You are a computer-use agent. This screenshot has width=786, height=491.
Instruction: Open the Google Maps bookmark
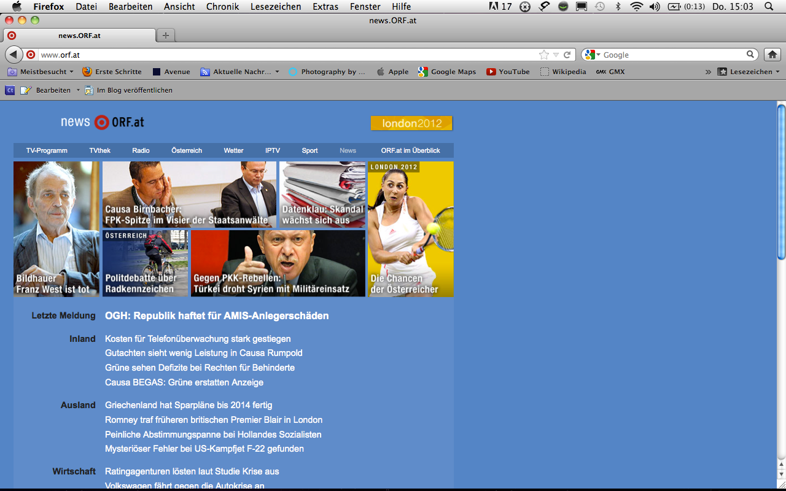pyautogui.click(x=447, y=72)
